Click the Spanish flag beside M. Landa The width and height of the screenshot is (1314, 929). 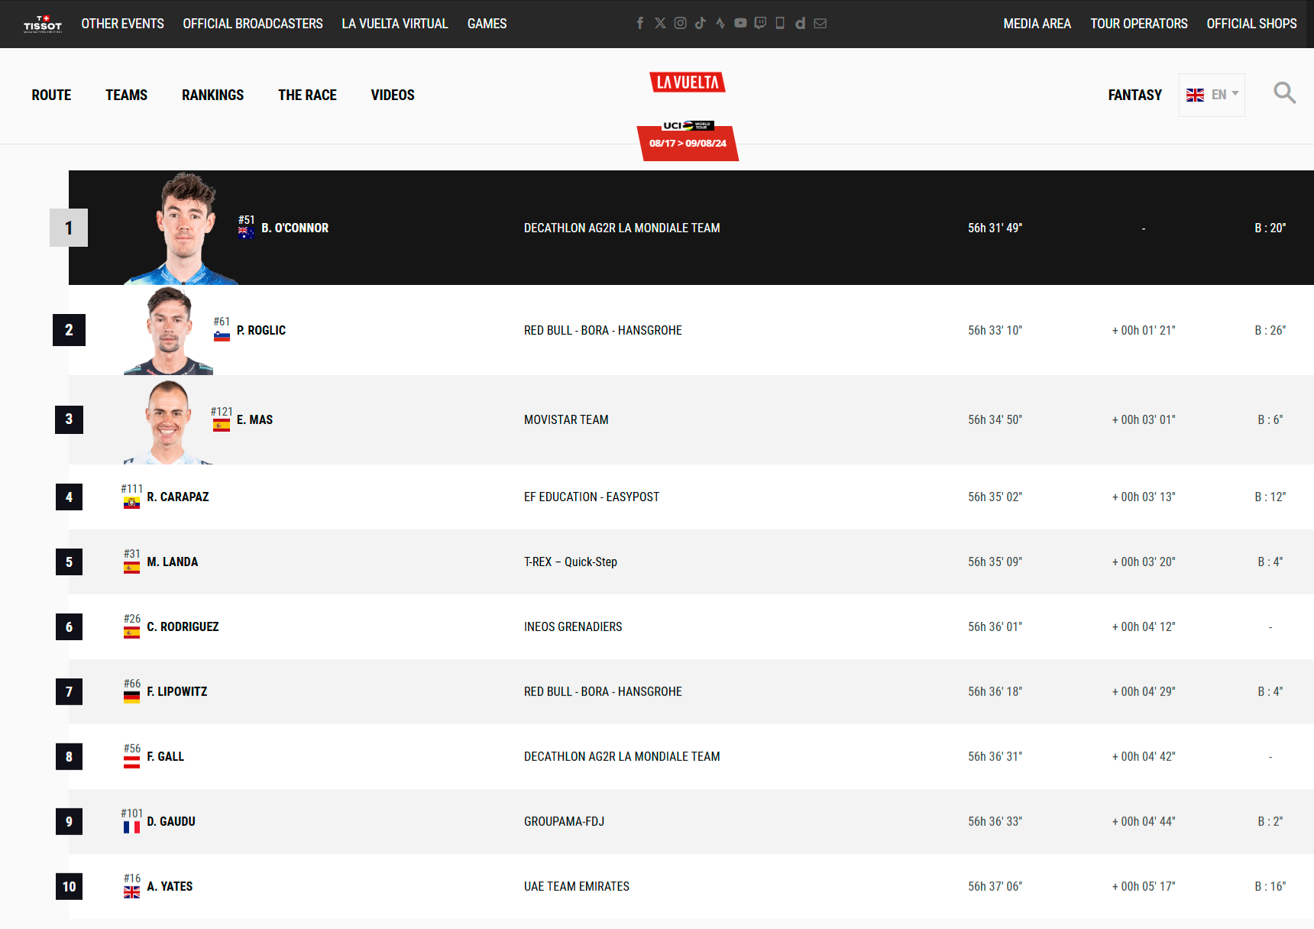[131, 568]
